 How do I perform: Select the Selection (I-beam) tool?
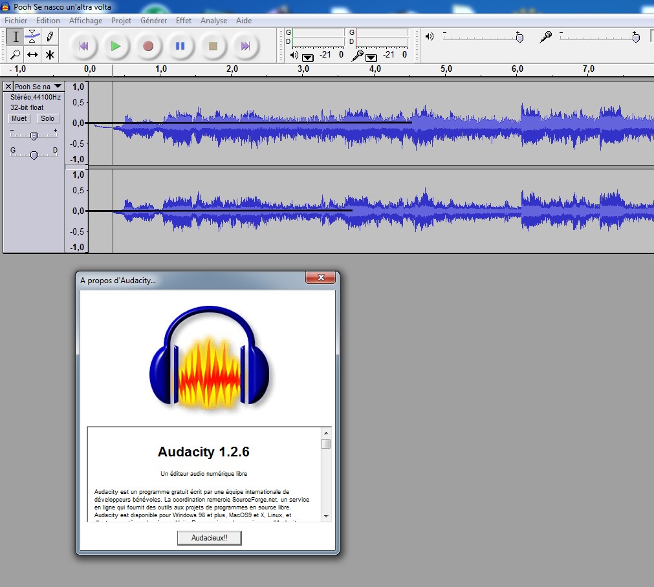[x=16, y=36]
